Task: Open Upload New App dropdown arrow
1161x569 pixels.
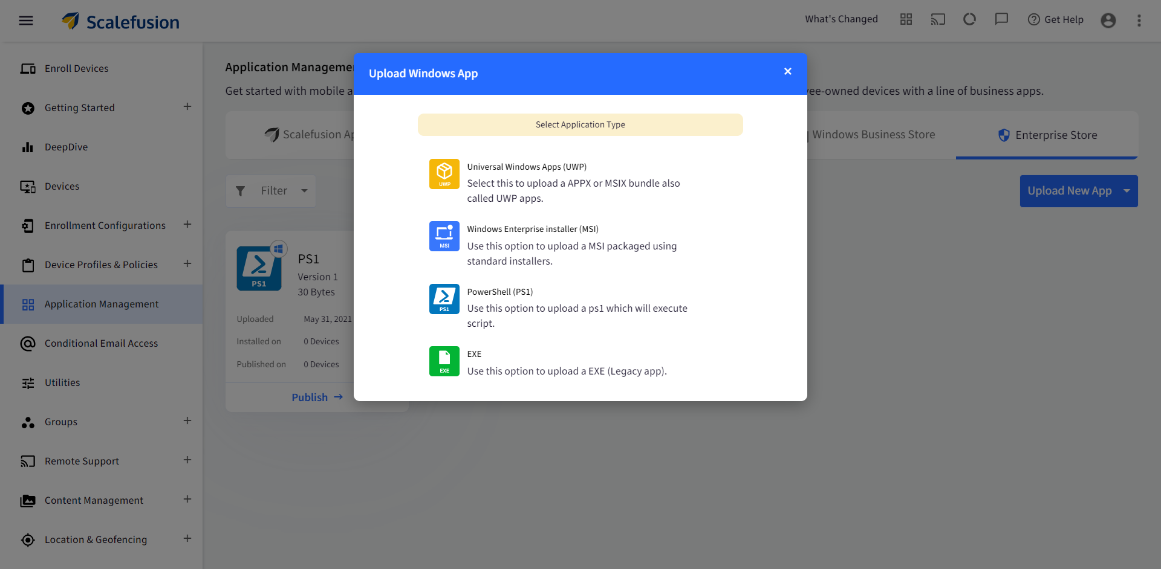Action: (x=1127, y=191)
